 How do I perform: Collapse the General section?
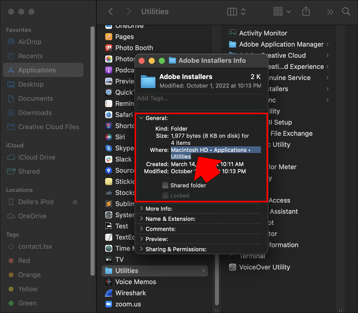(x=141, y=118)
